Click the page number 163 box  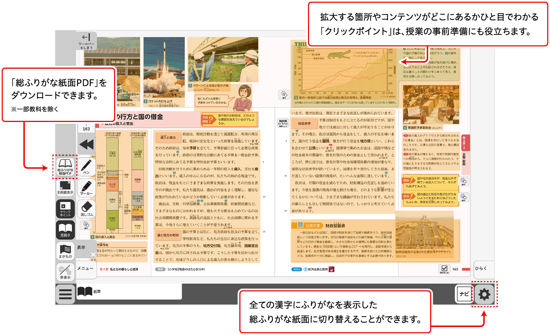86,129
